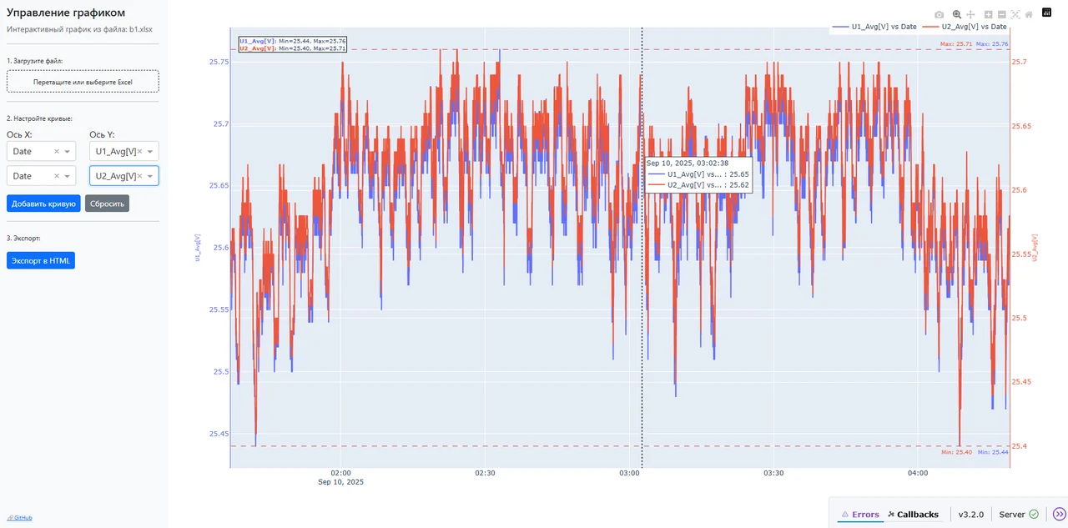Click the U1_Avg[V] left axis title
Viewport: 1068px width, 528px height.
(x=198, y=248)
